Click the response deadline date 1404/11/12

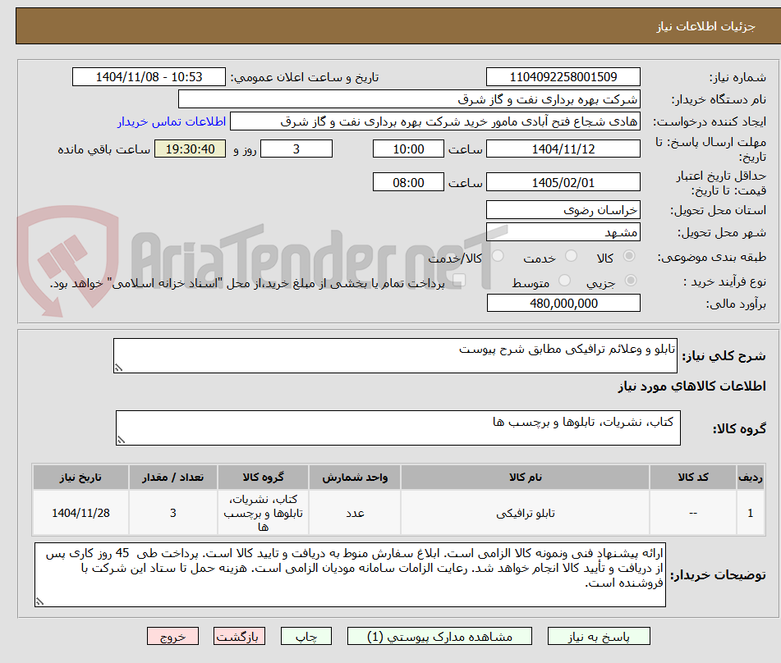[x=563, y=149]
